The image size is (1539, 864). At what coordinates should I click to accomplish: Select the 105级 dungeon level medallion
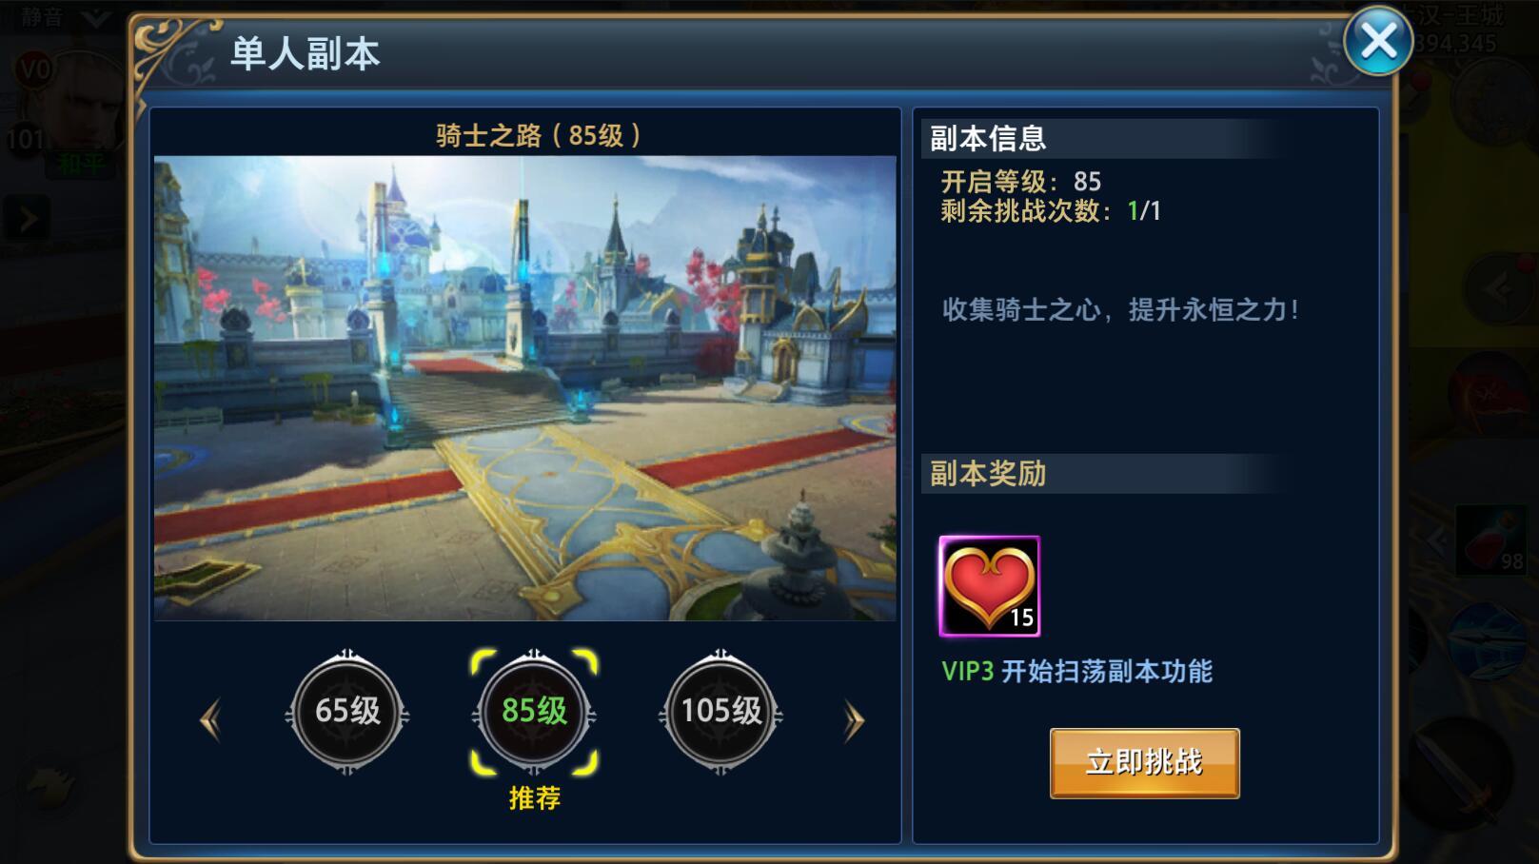(x=720, y=711)
